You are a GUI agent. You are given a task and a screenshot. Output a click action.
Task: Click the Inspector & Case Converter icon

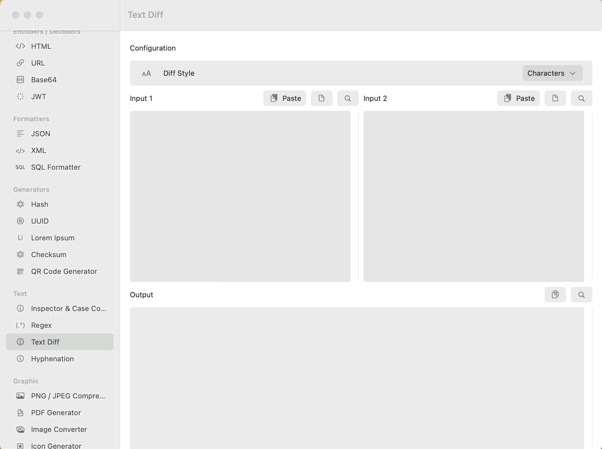(20, 308)
